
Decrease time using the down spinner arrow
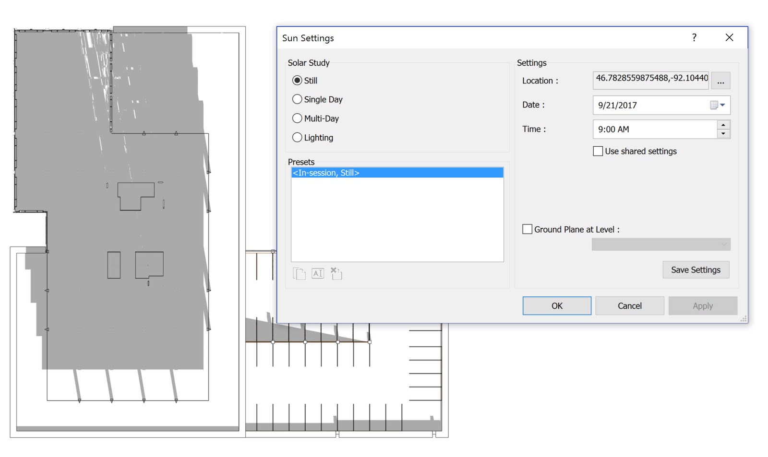point(724,133)
